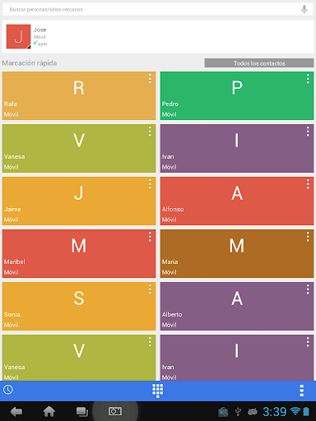Screen dimensions: 316x421
Task: Call Jose from recent call entry
Action: [158, 36]
